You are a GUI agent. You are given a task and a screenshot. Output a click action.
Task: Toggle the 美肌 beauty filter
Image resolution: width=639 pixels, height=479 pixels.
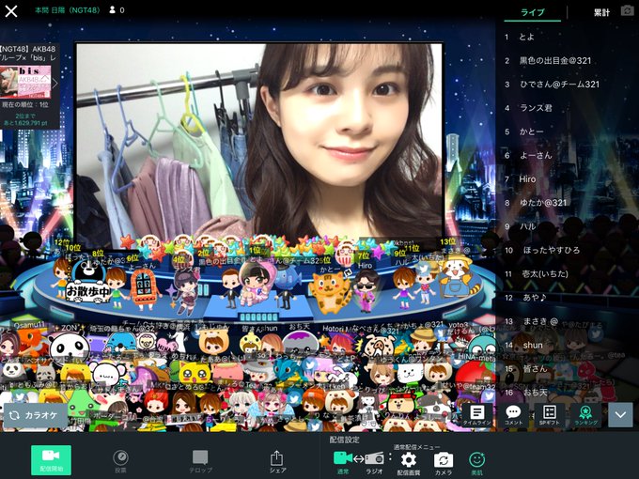click(476, 464)
